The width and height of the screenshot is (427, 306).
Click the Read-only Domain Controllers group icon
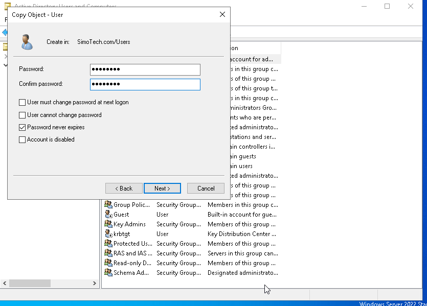pyautogui.click(x=107, y=263)
